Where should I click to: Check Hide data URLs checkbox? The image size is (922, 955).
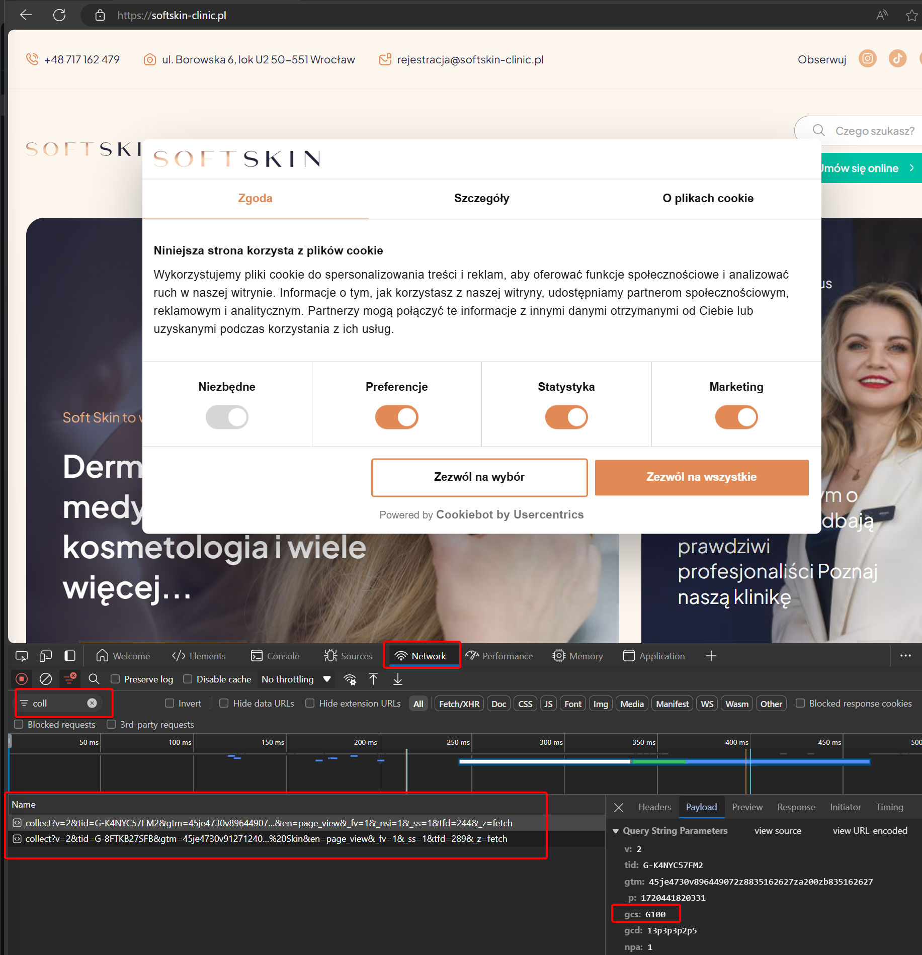tap(224, 703)
